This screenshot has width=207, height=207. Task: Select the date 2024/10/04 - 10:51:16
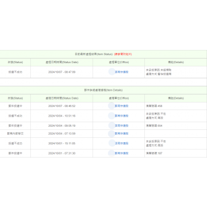(x=62, y=116)
